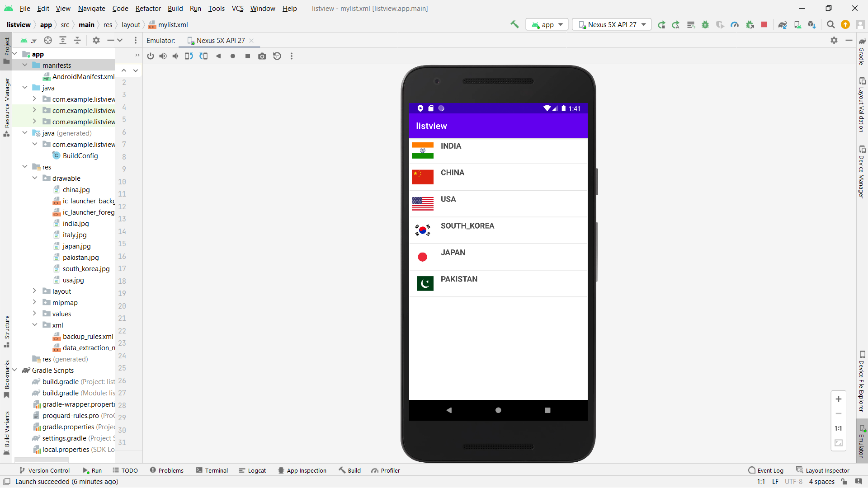Click mylist.xml in the breadcrumb bar
This screenshot has height=488, width=868.
click(172, 24)
